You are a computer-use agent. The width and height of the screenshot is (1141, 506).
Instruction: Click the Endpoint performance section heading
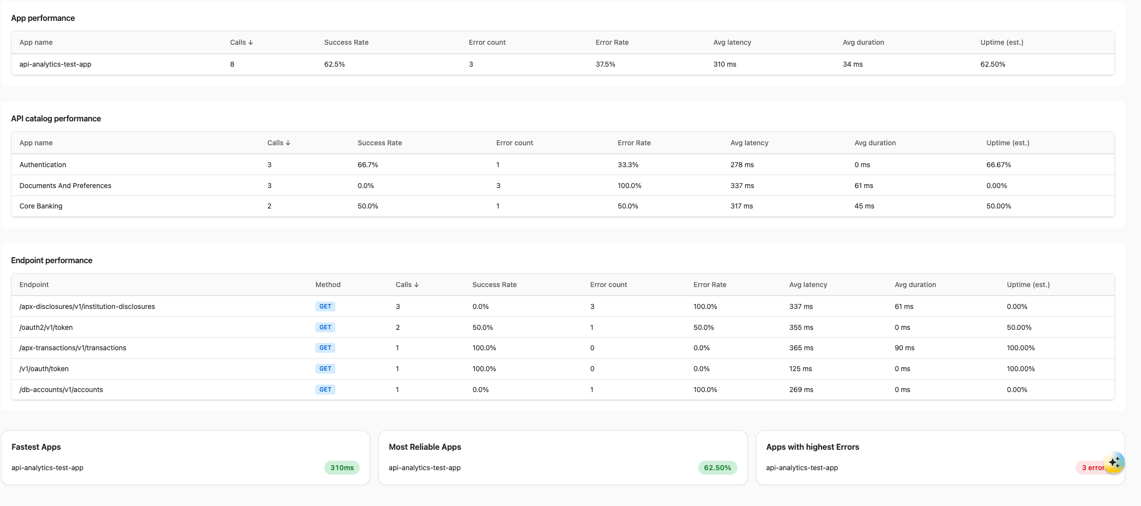coord(52,260)
